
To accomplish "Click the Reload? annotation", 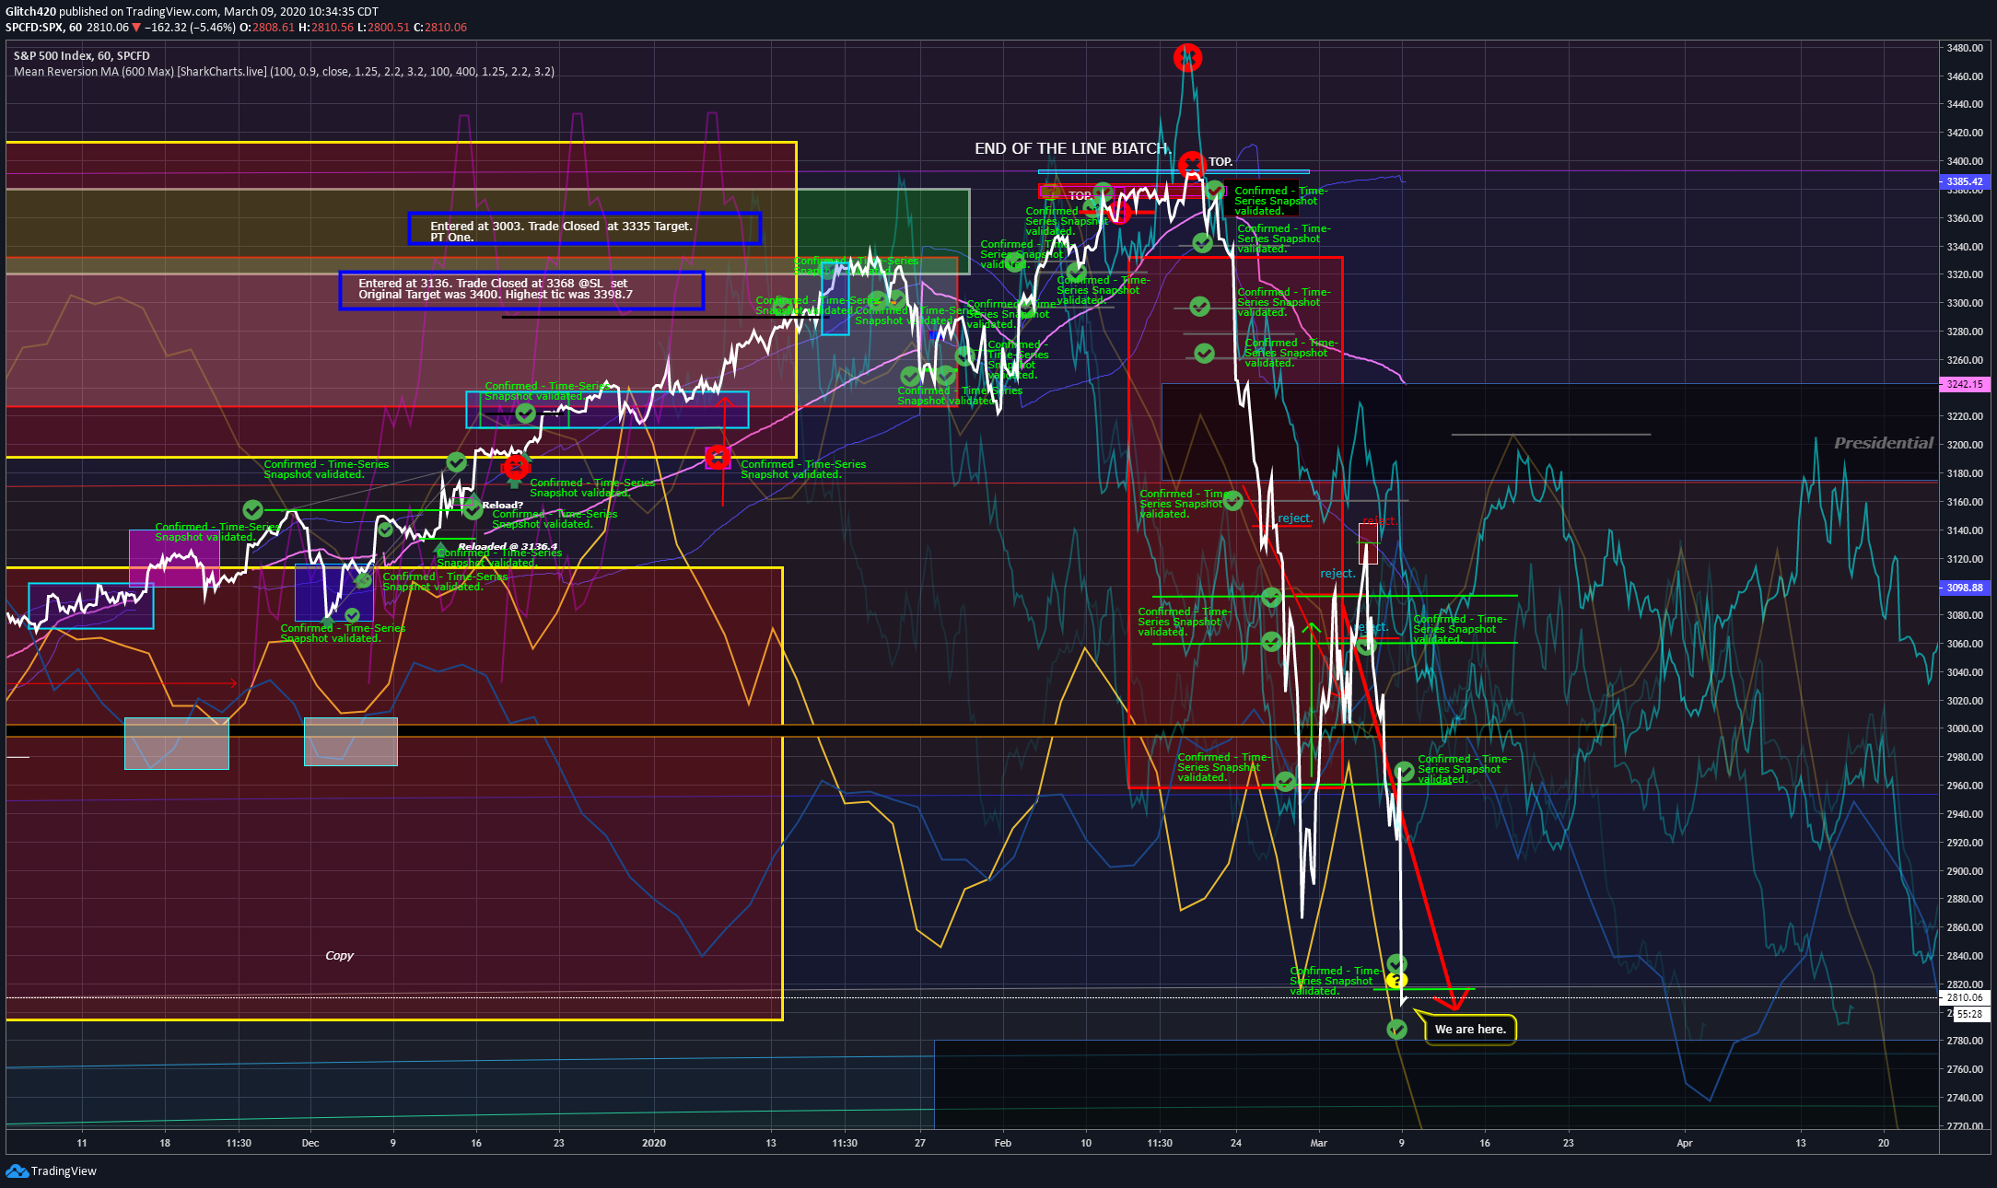I will click(502, 505).
